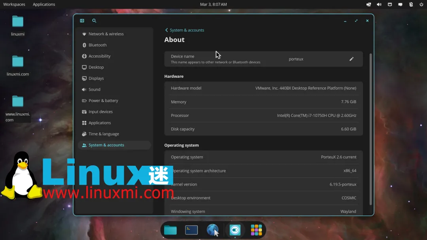
Task: Open the linuxmi.com desktop folder
Action: pyautogui.click(x=18, y=66)
